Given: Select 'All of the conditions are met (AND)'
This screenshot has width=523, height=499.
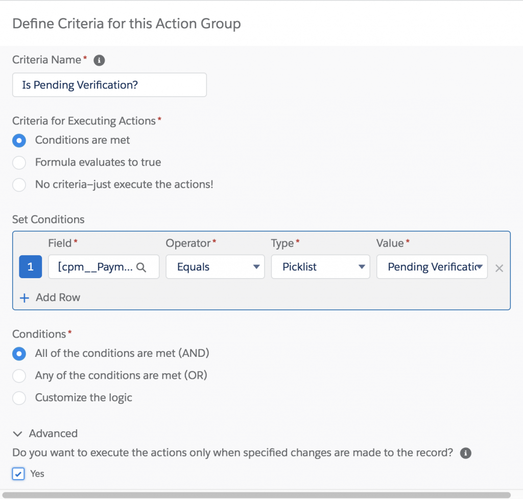Looking at the screenshot, I should (x=19, y=353).
